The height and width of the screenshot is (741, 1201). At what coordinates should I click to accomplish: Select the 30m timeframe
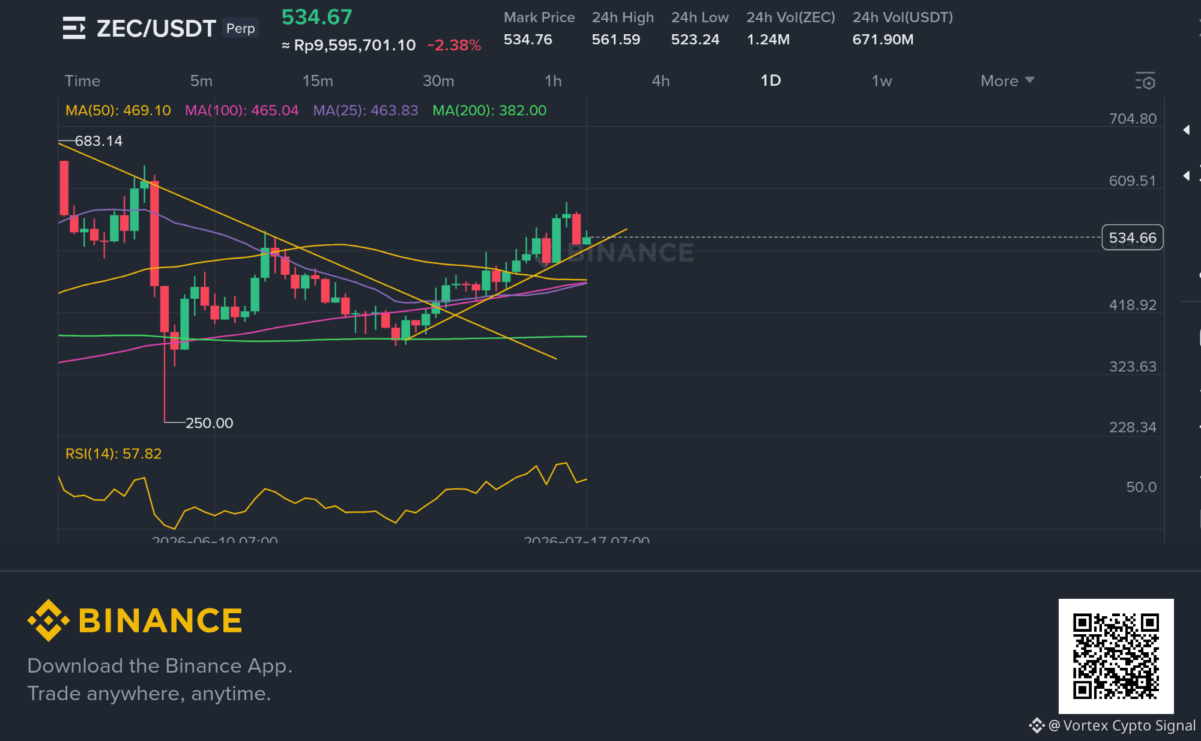coord(438,81)
